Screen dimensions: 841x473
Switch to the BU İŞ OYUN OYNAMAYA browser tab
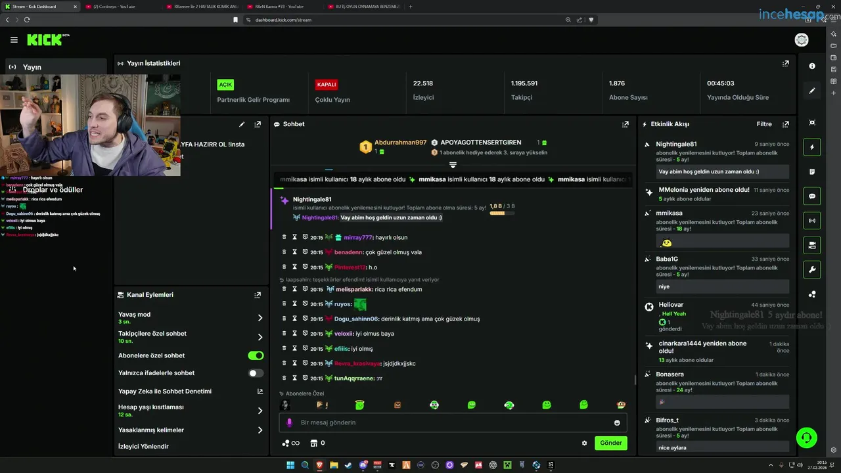pos(363,7)
